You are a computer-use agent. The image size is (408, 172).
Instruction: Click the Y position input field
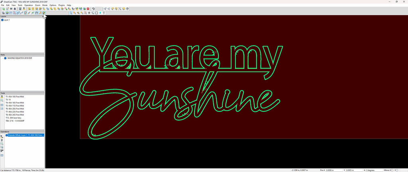pos(354,170)
